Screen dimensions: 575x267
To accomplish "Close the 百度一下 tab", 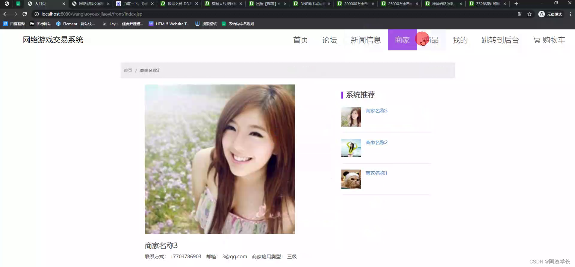I will pos(152,4).
